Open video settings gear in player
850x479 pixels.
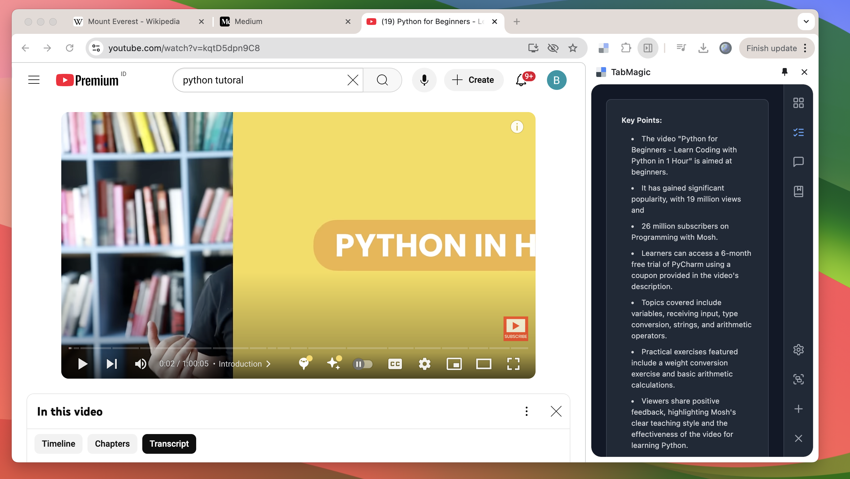click(x=424, y=364)
